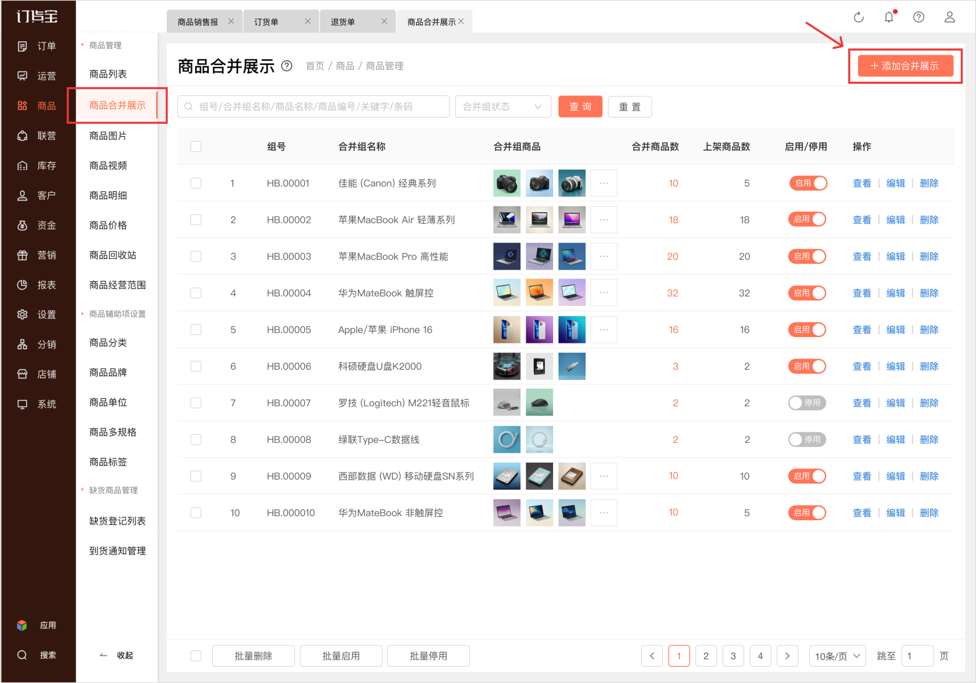Click the help icon beside 商品合并展示 title
The width and height of the screenshot is (976, 683).
tap(286, 66)
